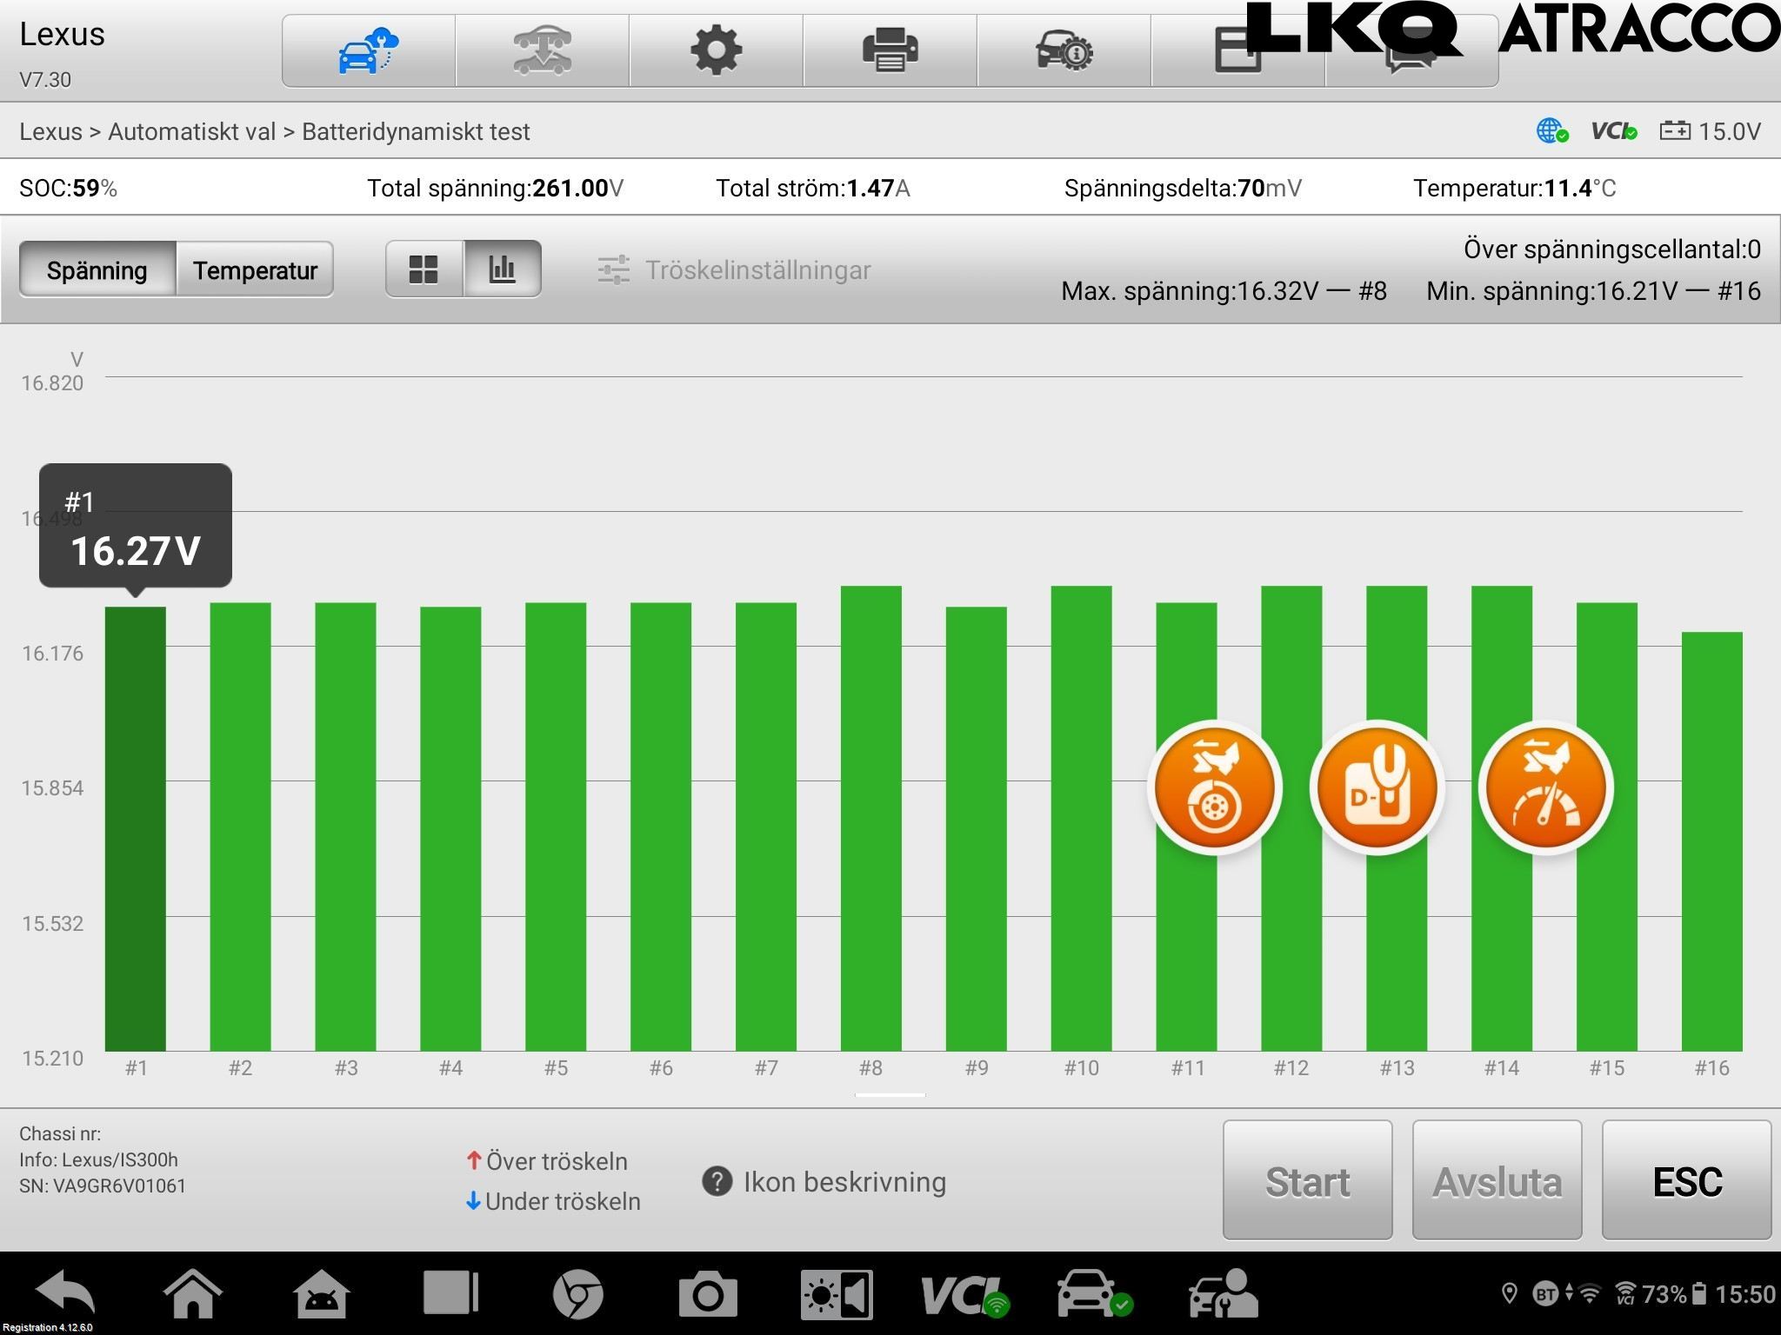Open the vehicle information icon
This screenshot has width=1781, height=1335.
1064,50
